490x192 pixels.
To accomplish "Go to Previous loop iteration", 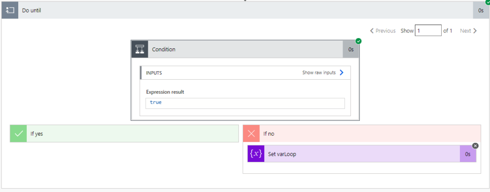I will click(382, 31).
